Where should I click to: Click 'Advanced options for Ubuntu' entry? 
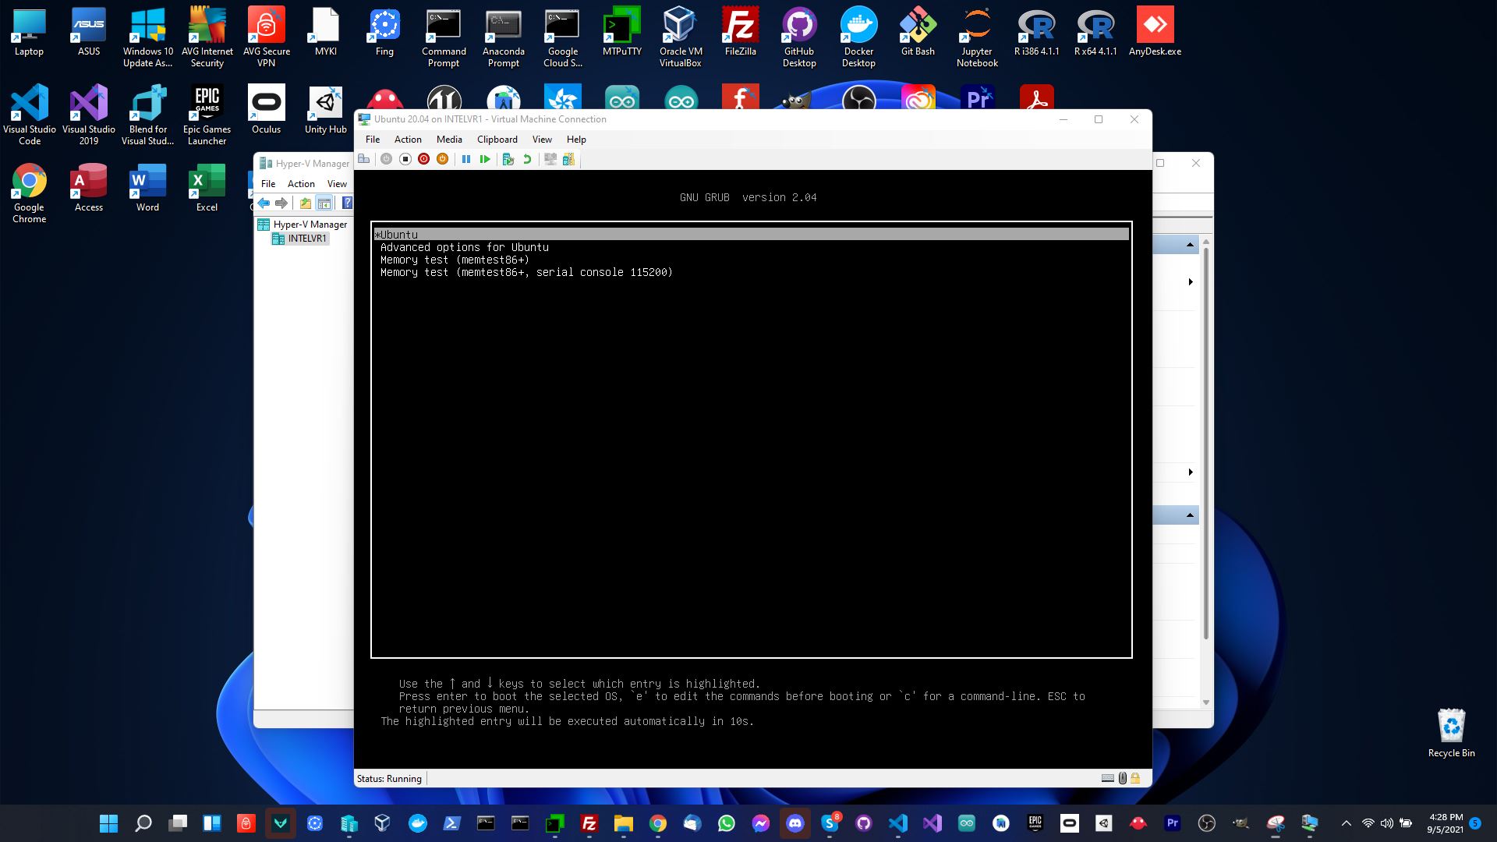point(465,247)
